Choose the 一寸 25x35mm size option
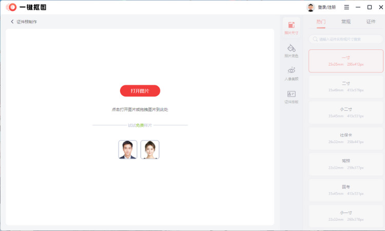Image resolution: width=385 pixels, height=231 pixels. [346, 61]
